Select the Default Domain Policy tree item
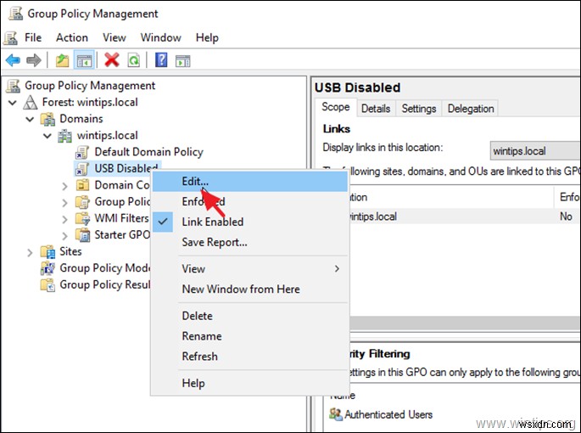 click(x=148, y=152)
